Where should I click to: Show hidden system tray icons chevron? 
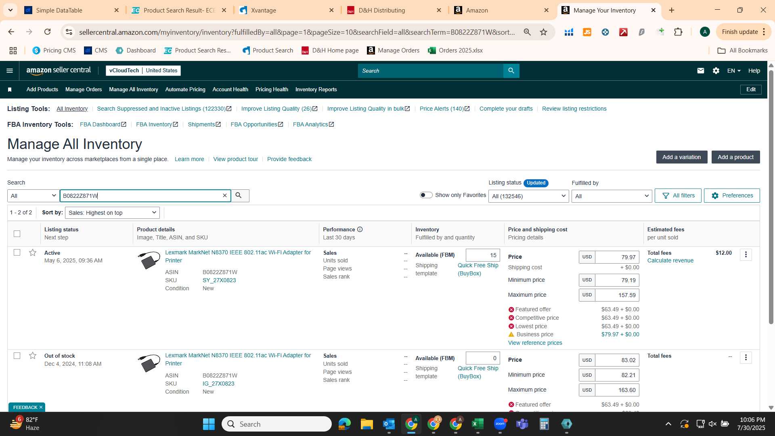tap(668, 424)
